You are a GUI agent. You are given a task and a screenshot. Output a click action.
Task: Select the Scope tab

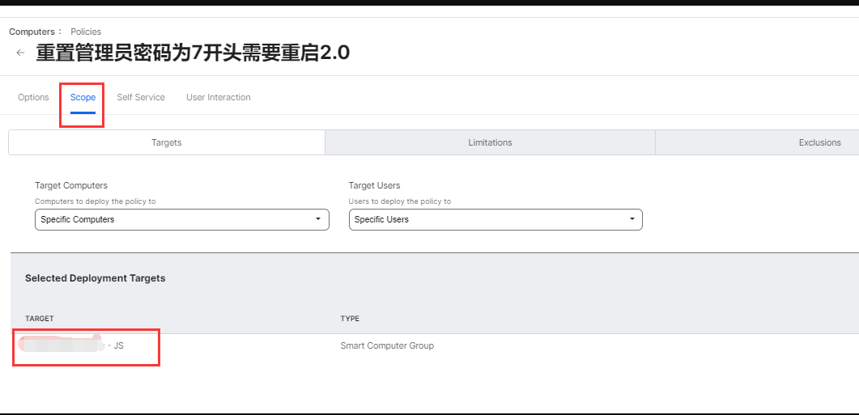pyautogui.click(x=83, y=97)
